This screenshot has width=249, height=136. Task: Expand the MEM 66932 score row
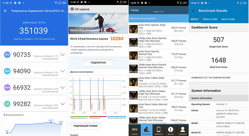[x=63, y=87]
